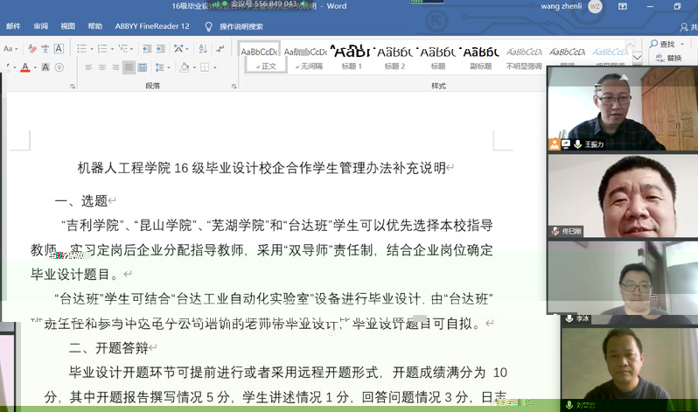This screenshot has height=412, width=698.
Task: Center the paragraph text
Action: coord(102,67)
